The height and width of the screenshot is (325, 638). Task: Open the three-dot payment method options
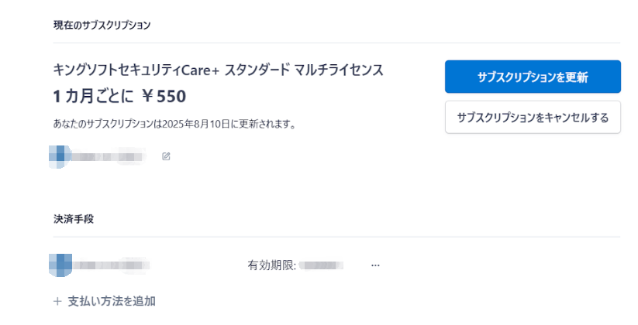(376, 265)
